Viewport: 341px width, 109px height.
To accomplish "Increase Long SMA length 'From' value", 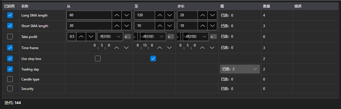I will coord(117,15).
